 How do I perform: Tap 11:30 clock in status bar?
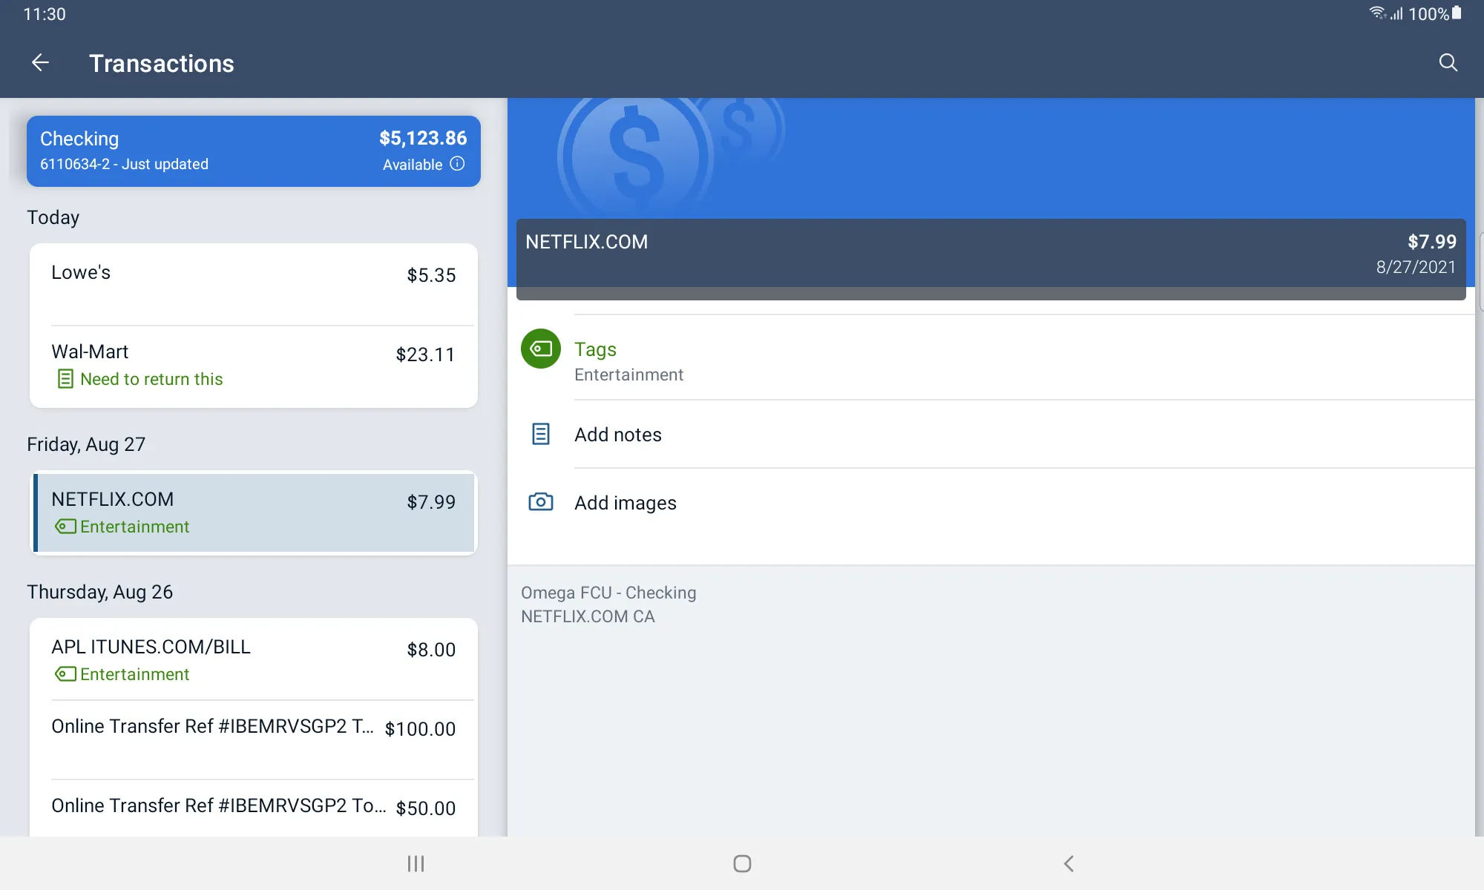pos(45,14)
